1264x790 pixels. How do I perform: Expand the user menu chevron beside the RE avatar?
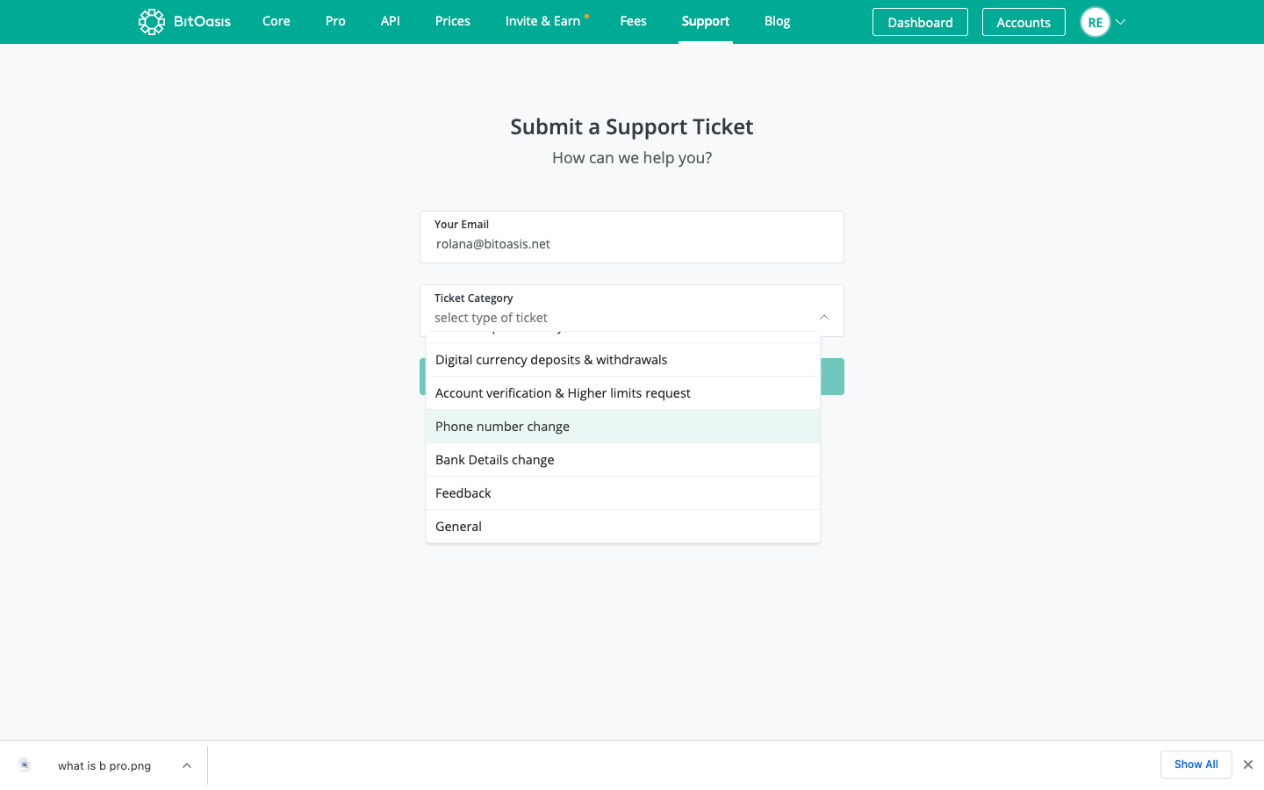[1121, 22]
